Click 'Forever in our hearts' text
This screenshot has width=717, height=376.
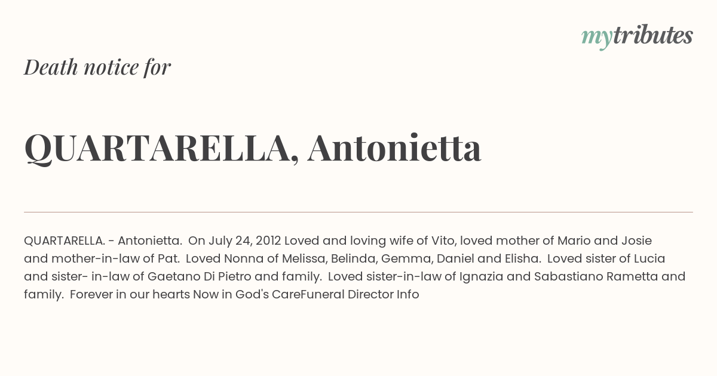coord(130,294)
